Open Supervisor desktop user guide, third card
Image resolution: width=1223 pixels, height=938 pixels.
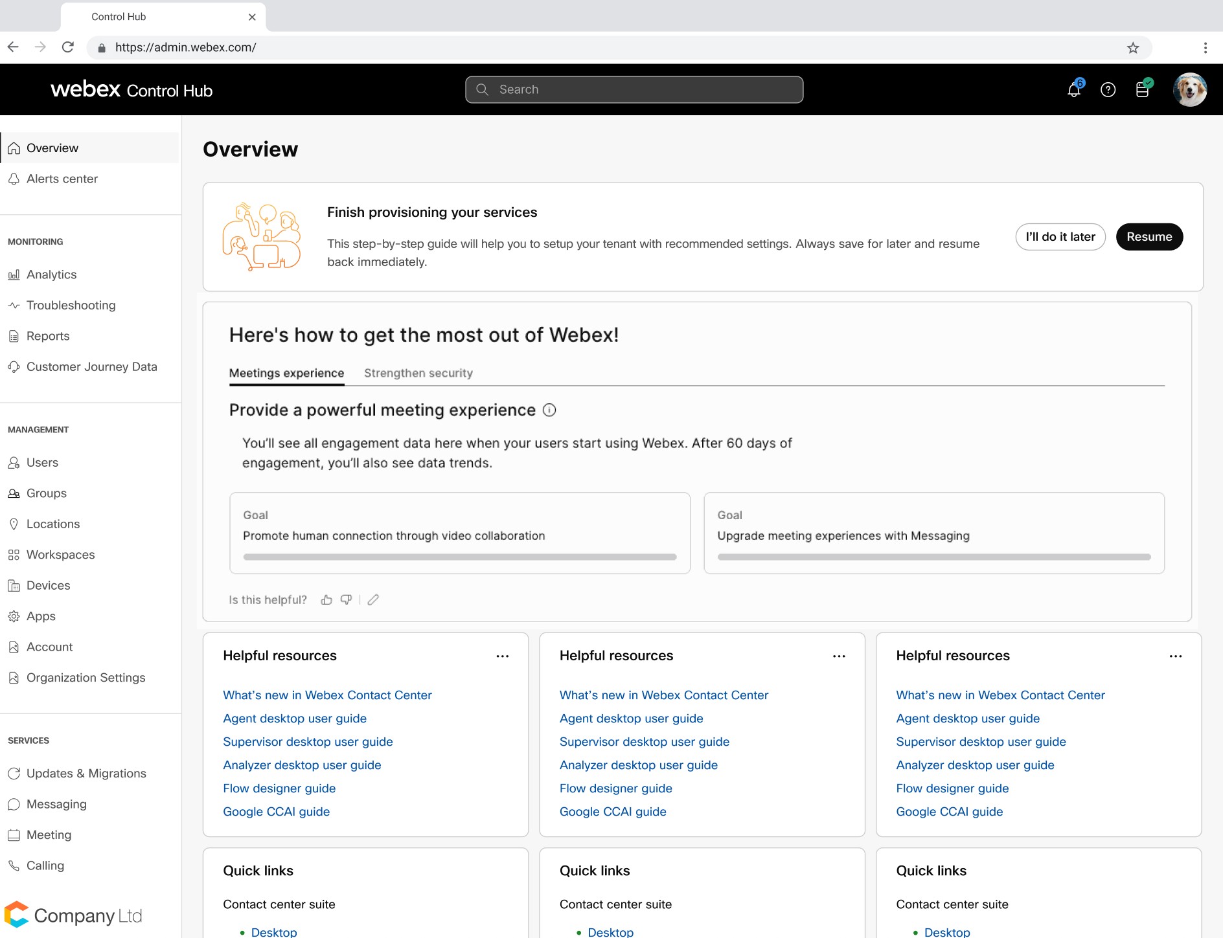pos(981,742)
